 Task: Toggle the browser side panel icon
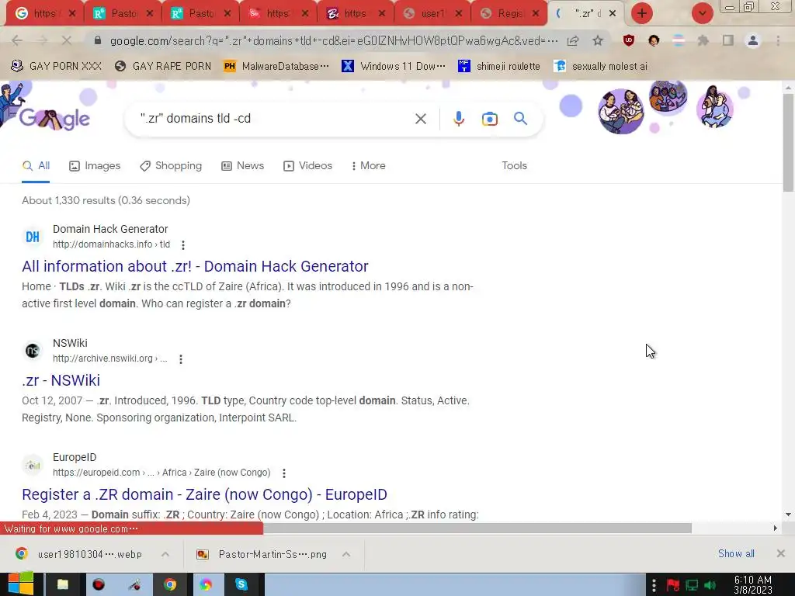[728, 40]
